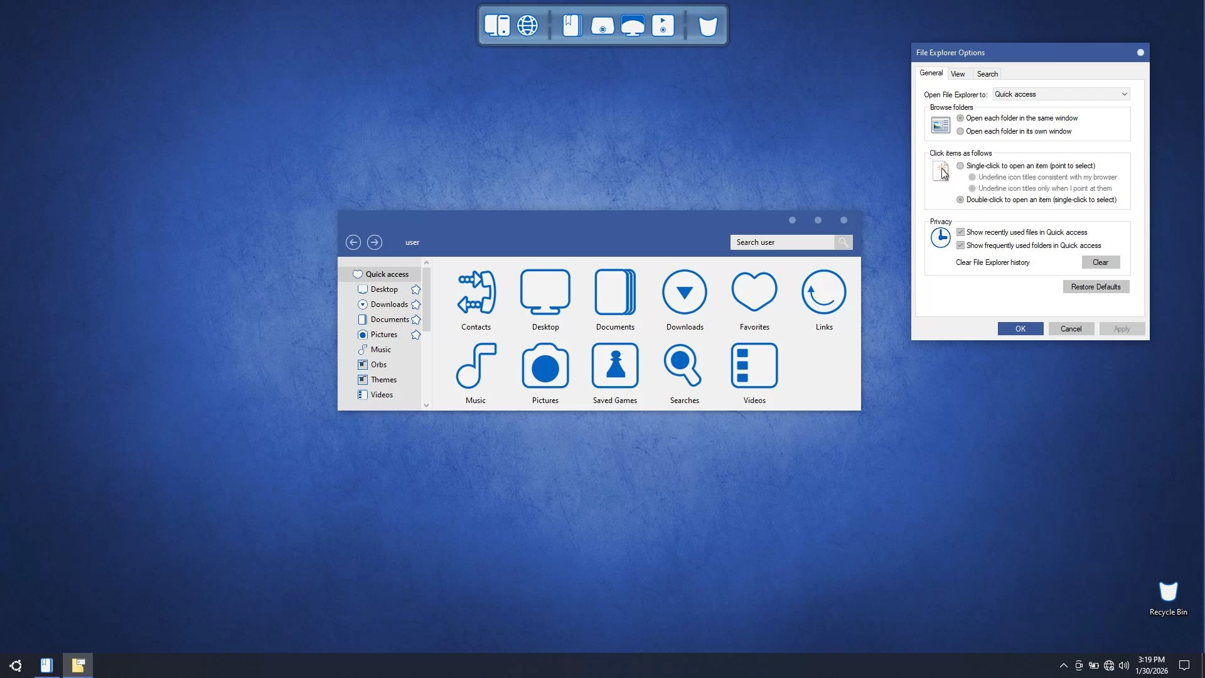Show hidden system tray icons chevron
1205x678 pixels.
(1063, 665)
